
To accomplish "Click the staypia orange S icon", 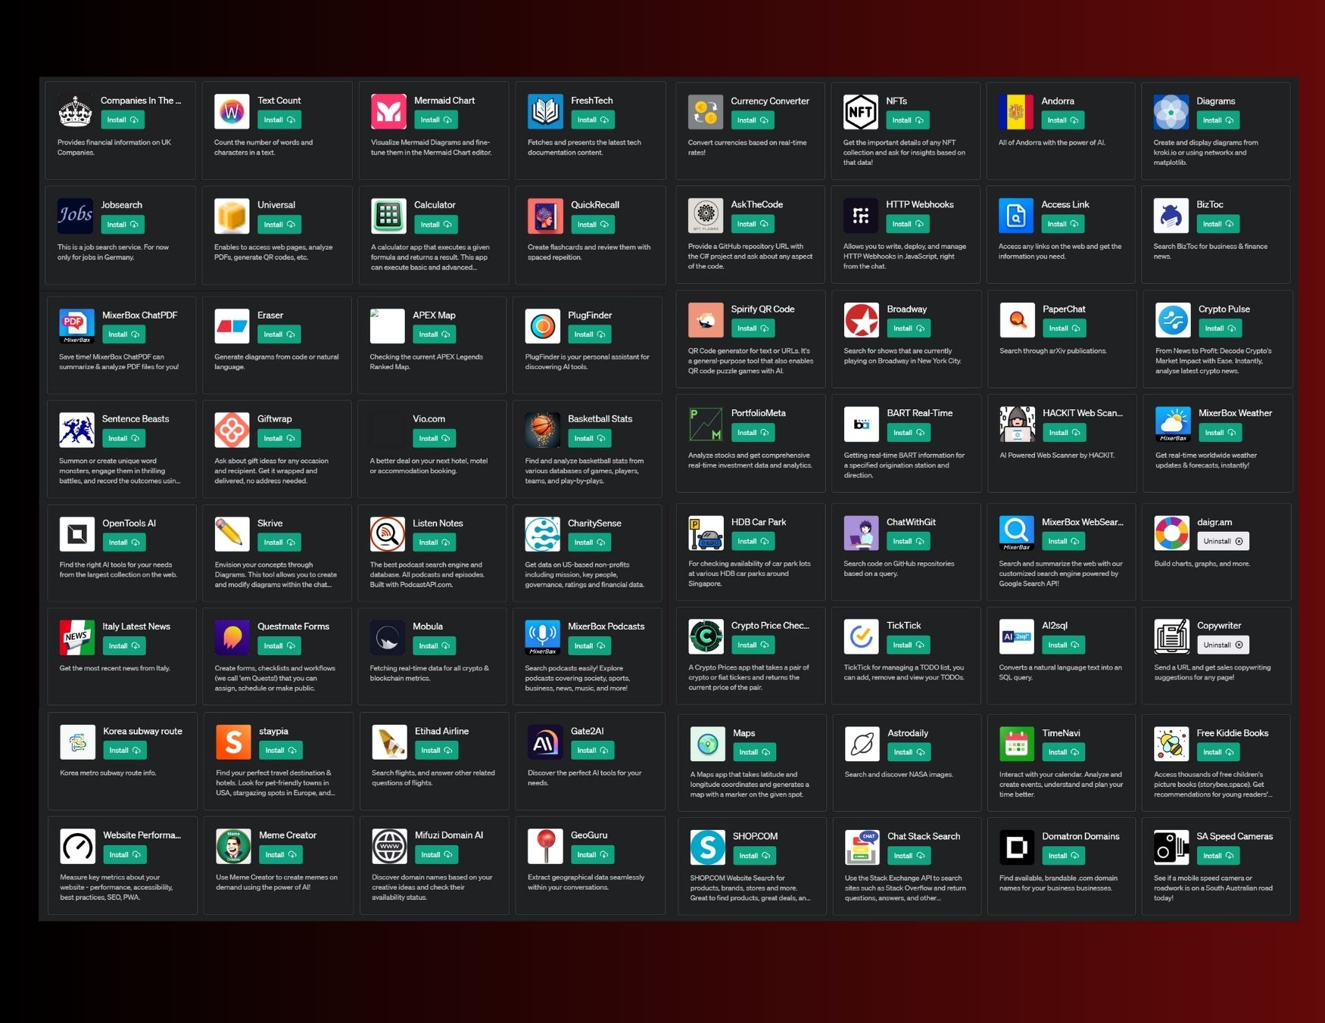I will tap(233, 743).
